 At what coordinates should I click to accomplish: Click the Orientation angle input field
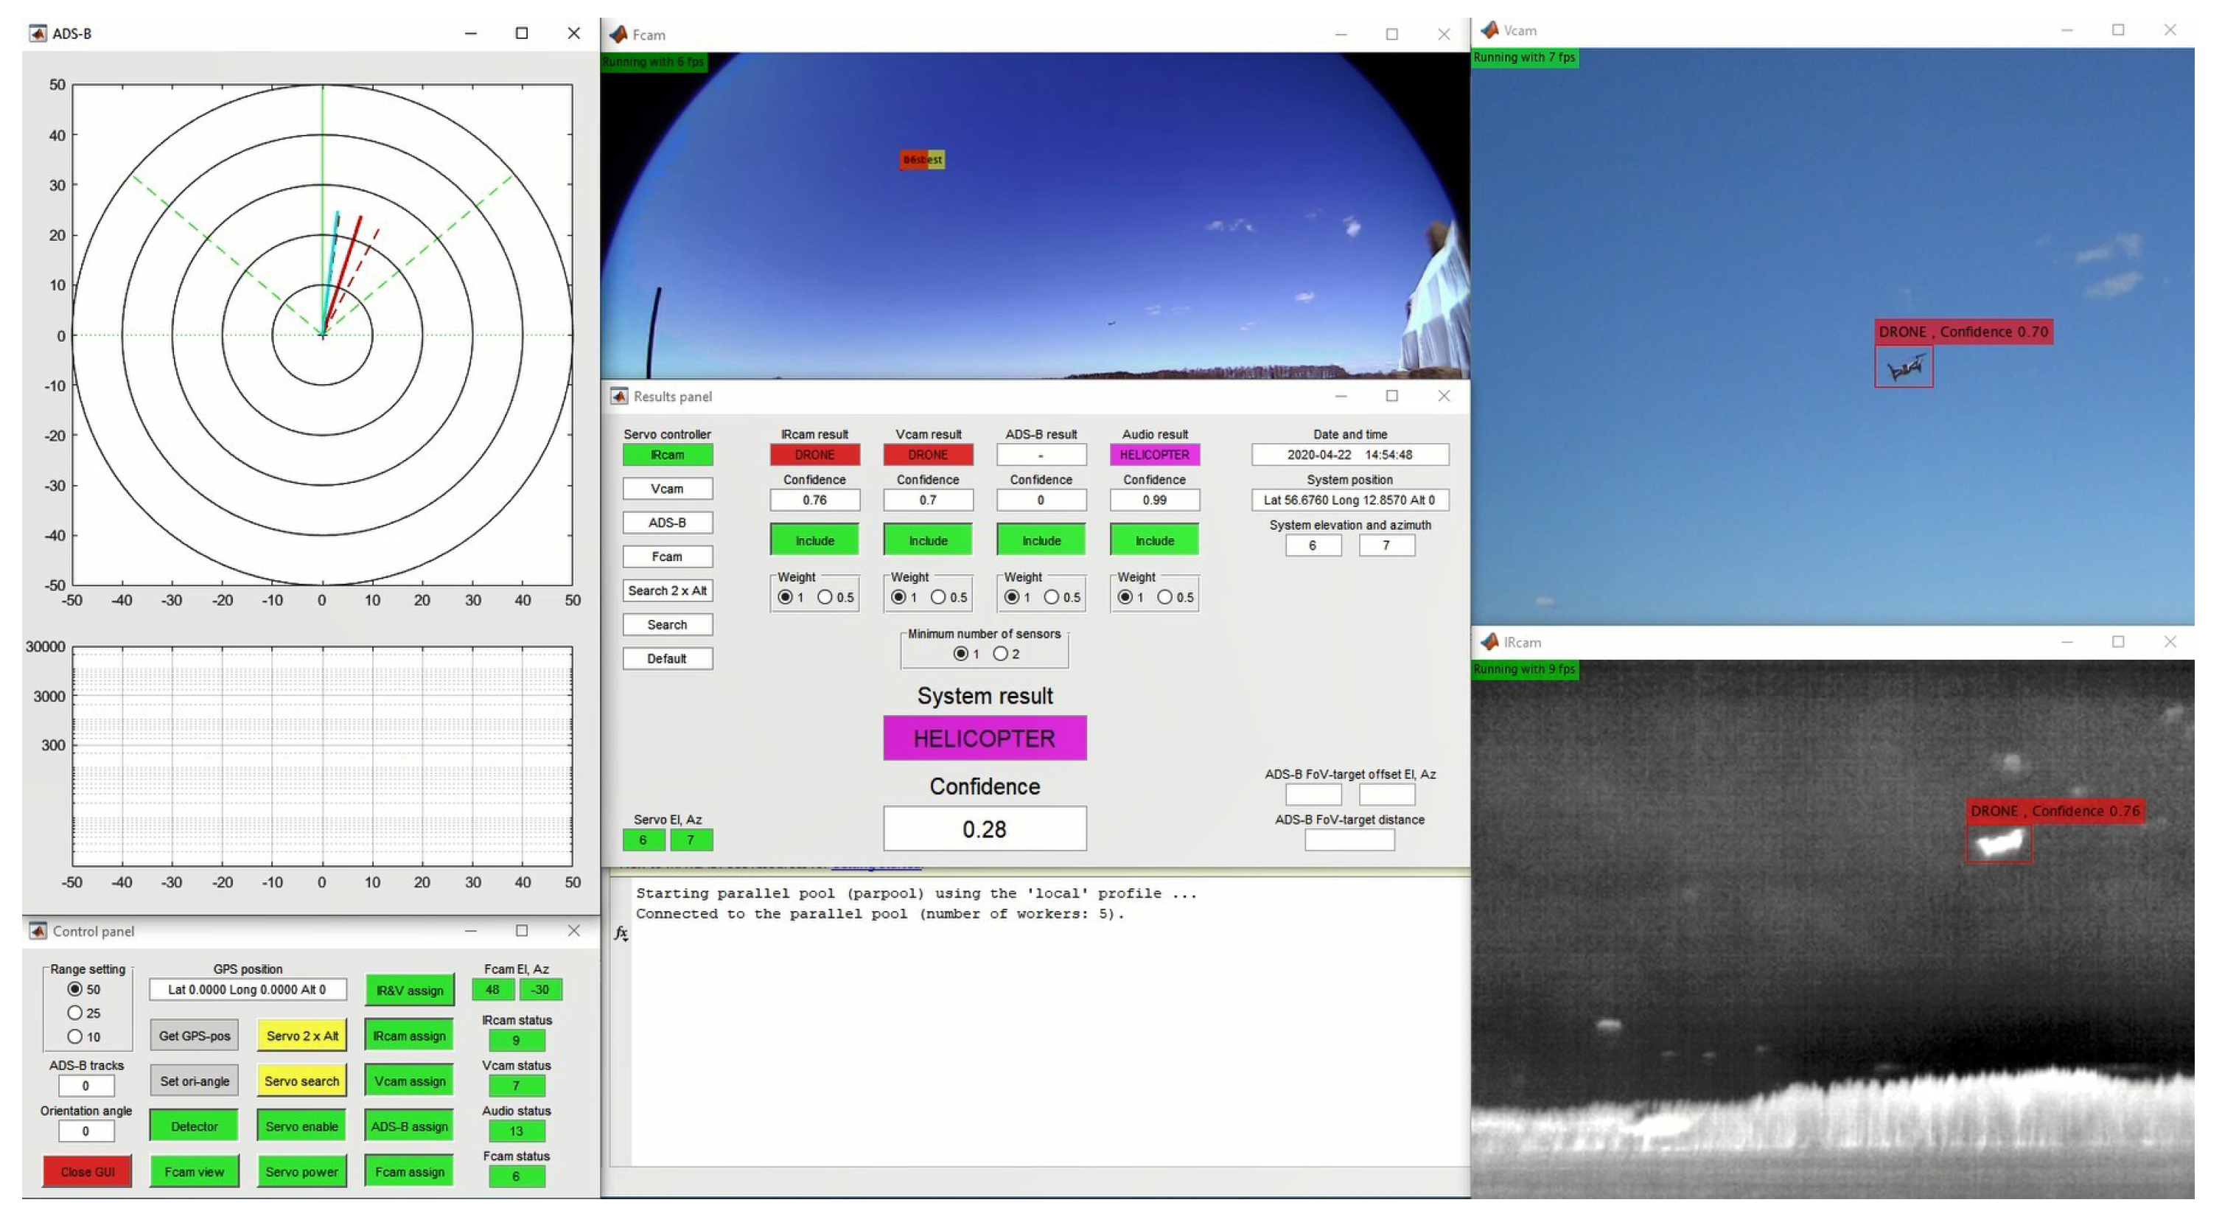pos(85,1130)
